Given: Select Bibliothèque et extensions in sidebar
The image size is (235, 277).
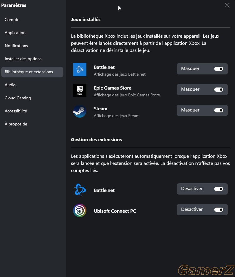Looking at the screenshot, I should click(x=32, y=72).
